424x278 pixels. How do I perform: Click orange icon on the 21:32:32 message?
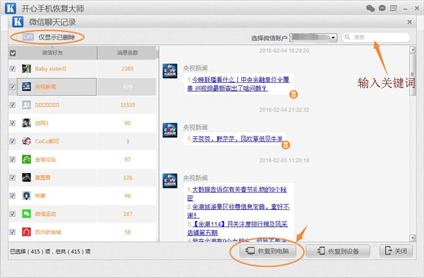[x=286, y=145]
